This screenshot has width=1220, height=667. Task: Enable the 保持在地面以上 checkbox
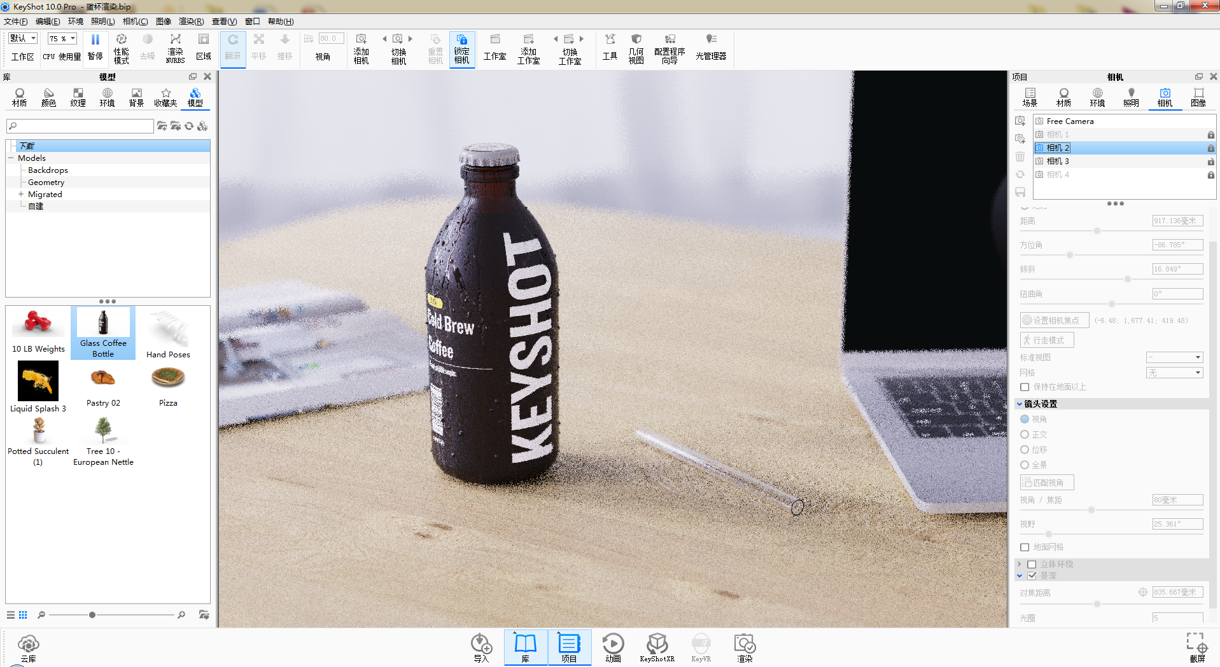tap(1025, 387)
